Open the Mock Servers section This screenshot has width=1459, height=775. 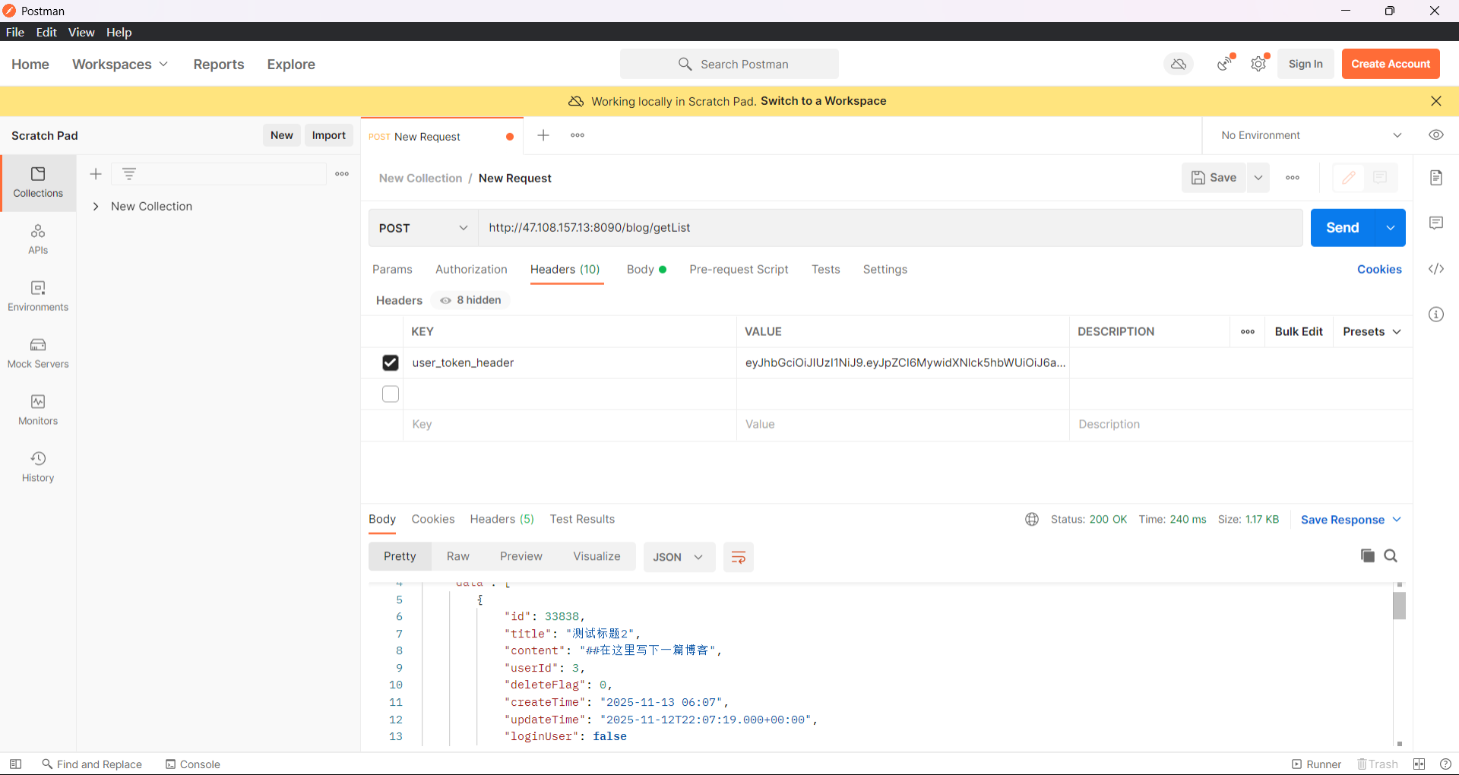pyautogui.click(x=38, y=353)
